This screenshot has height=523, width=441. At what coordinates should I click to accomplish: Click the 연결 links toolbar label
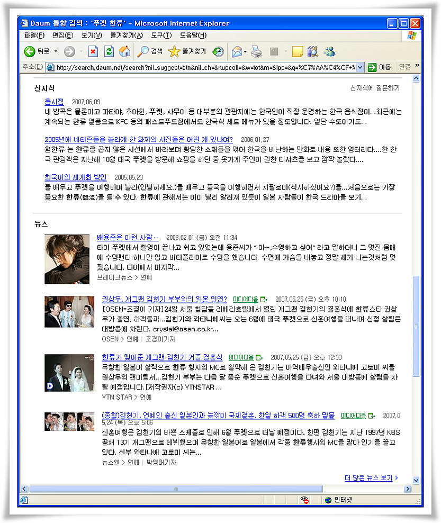[x=404, y=67]
